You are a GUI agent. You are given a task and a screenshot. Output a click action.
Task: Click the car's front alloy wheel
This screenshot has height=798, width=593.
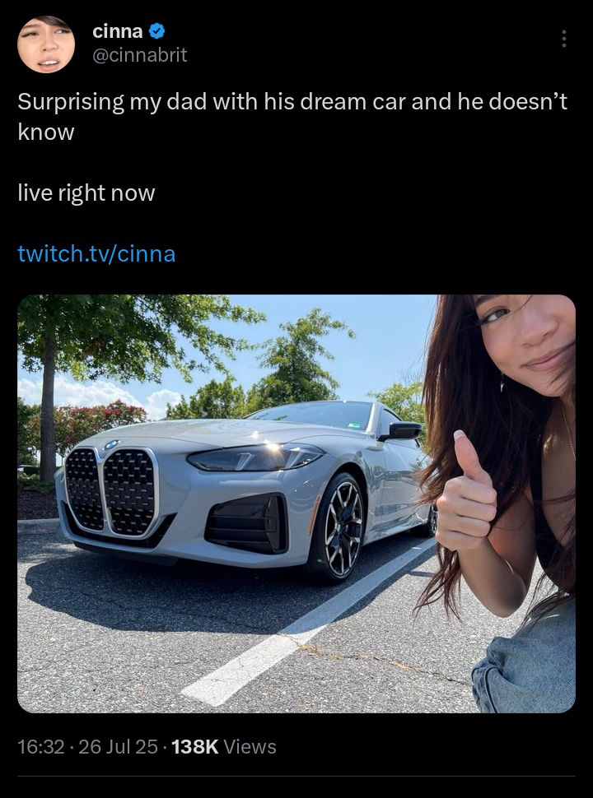point(339,527)
